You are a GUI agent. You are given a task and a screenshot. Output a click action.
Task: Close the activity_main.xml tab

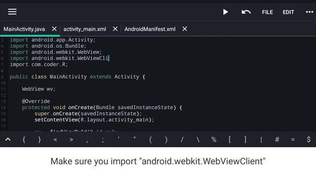pyautogui.click(x=115, y=29)
